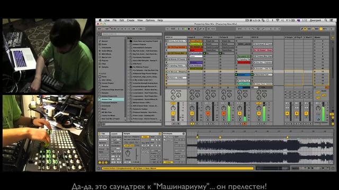Click the Spotlight search icon in the menu bar
This screenshot has width=339, height=190.
click(x=326, y=20)
